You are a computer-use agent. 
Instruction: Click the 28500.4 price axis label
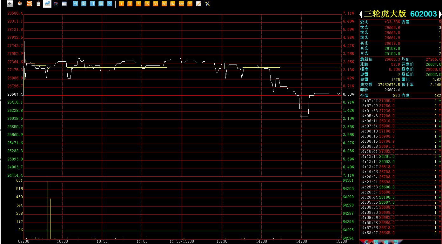coord(15,13)
